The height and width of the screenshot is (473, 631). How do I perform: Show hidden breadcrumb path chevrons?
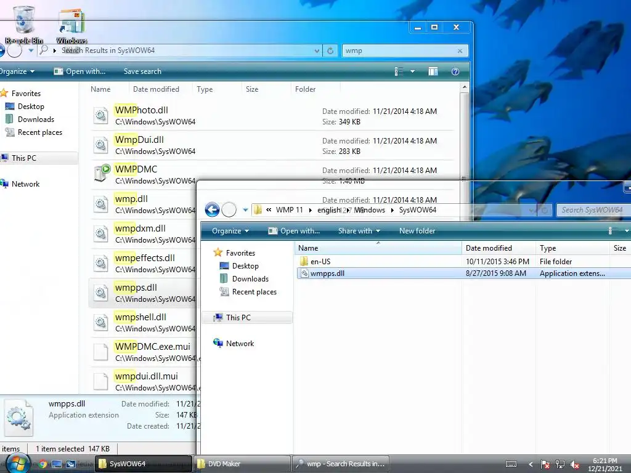269,209
